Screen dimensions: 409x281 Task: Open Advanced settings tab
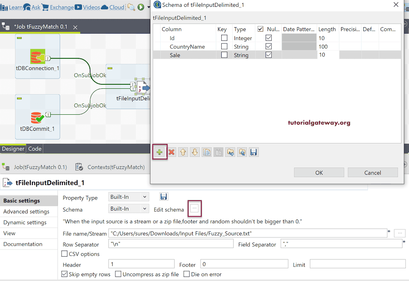pos(26,211)
